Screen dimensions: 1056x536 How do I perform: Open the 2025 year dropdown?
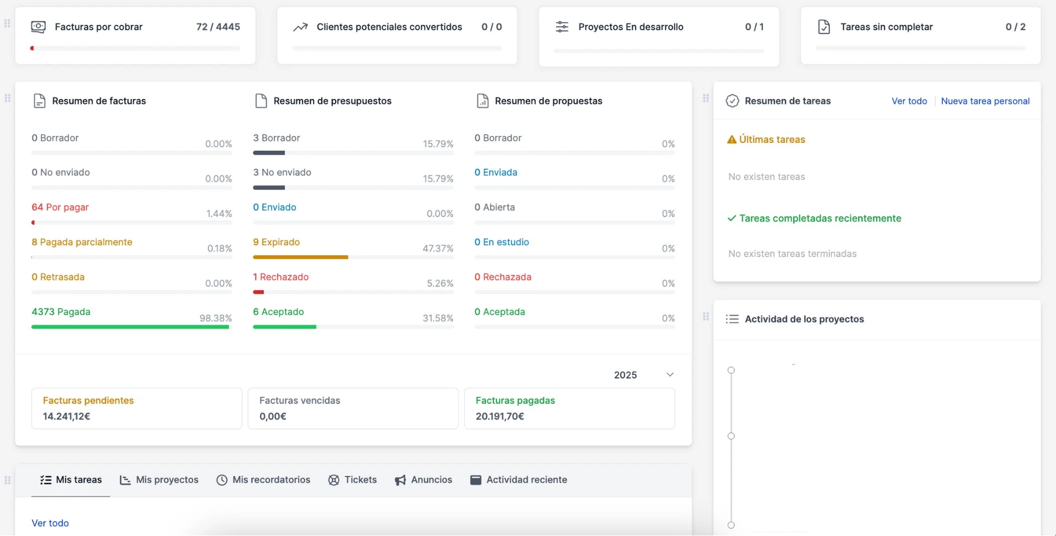click(642, 374)
